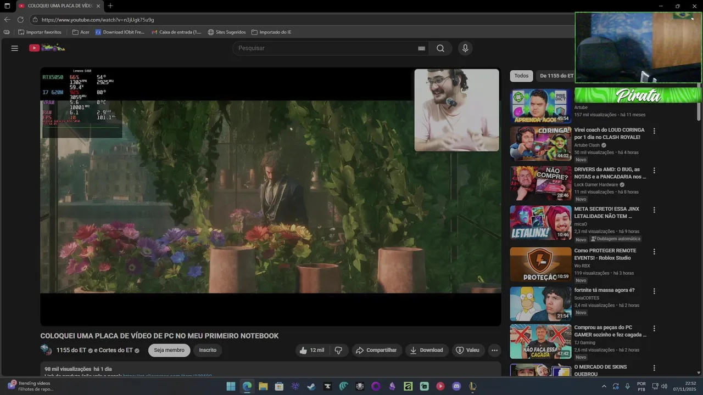703x395 pixels.
Task: Open LETALINX META SECRETO thumbnail
Action: pyautogui.click(x=540, y=223)
